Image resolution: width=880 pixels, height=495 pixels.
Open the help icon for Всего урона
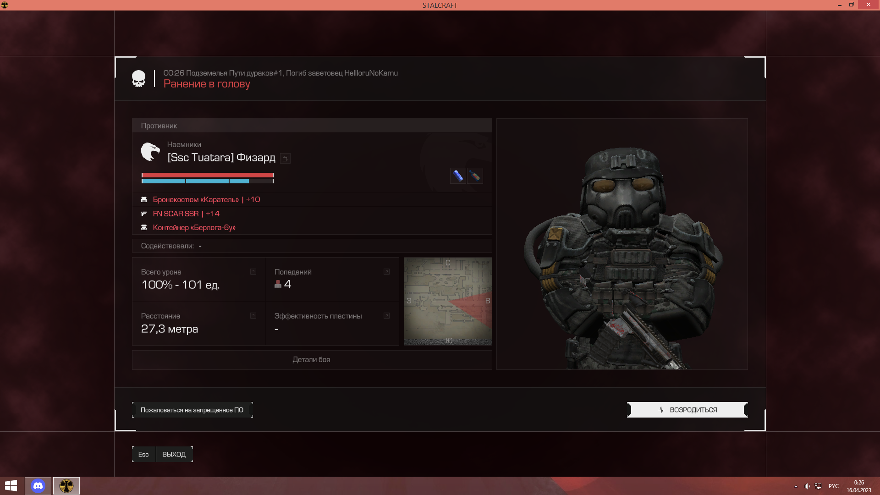(253, 272)
